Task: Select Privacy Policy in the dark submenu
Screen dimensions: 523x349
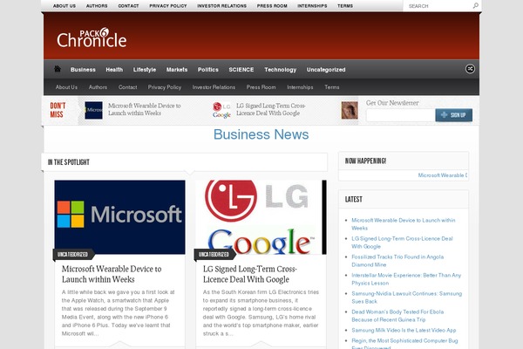Action: click(x=165, y=87)
